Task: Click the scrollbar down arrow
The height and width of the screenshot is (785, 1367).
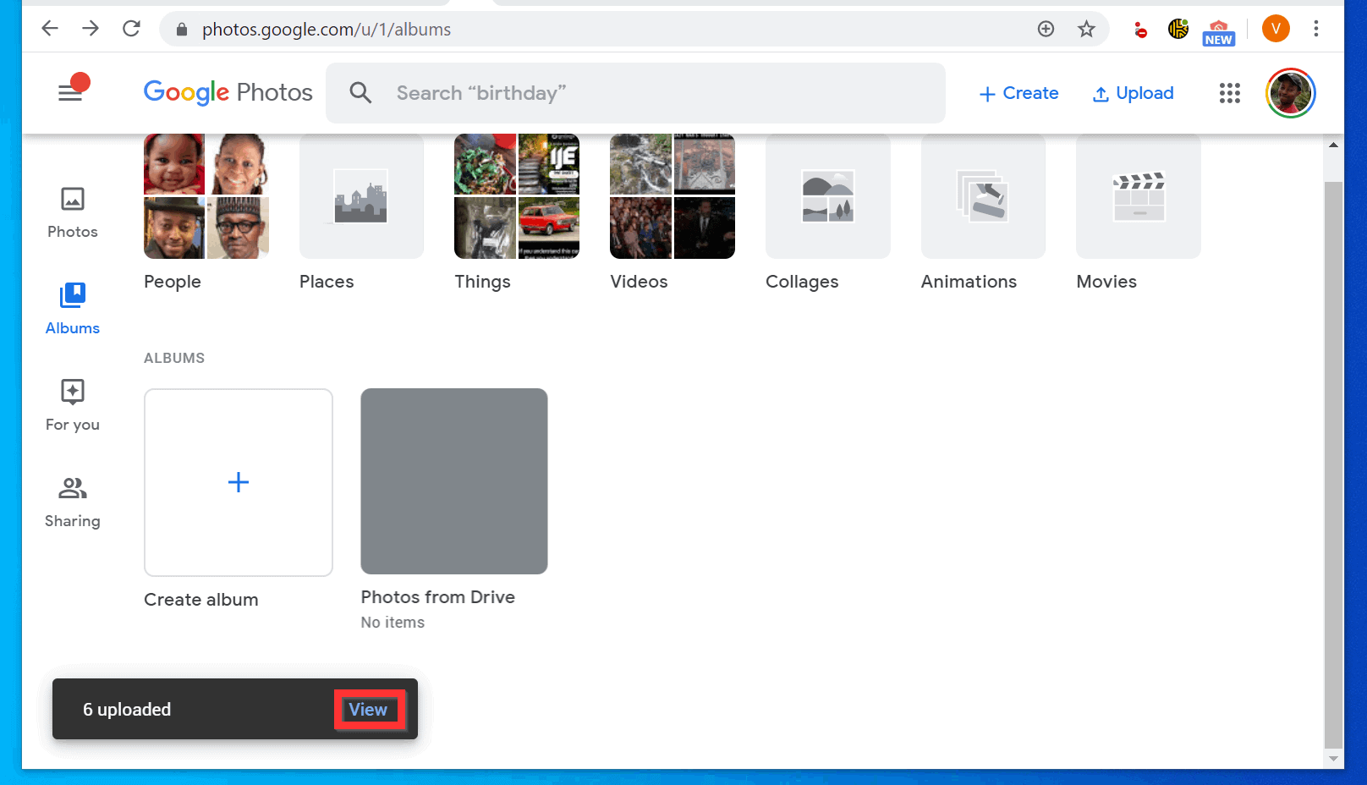Action: (1333, 759)
